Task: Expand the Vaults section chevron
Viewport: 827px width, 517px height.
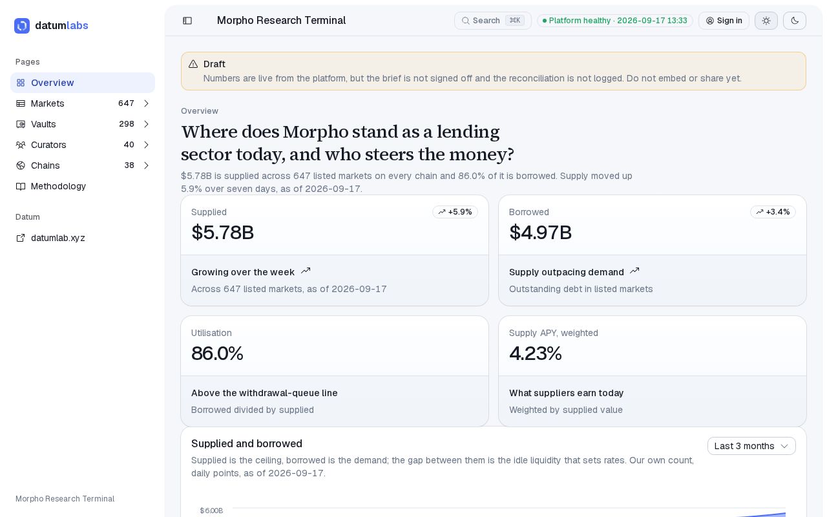Action: click(147, 124)
